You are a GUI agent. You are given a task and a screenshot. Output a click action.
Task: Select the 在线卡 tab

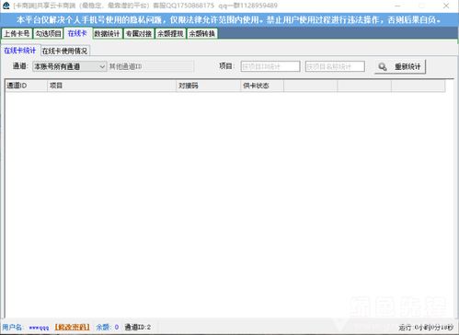77,33
